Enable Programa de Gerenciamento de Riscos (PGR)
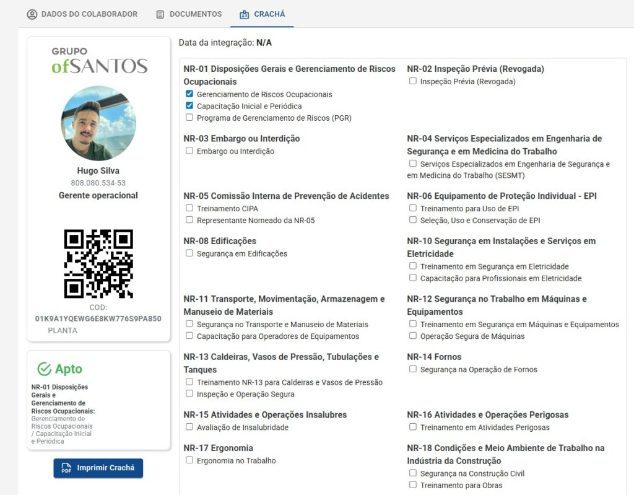 pyautogui.click(x=189, y=118)
